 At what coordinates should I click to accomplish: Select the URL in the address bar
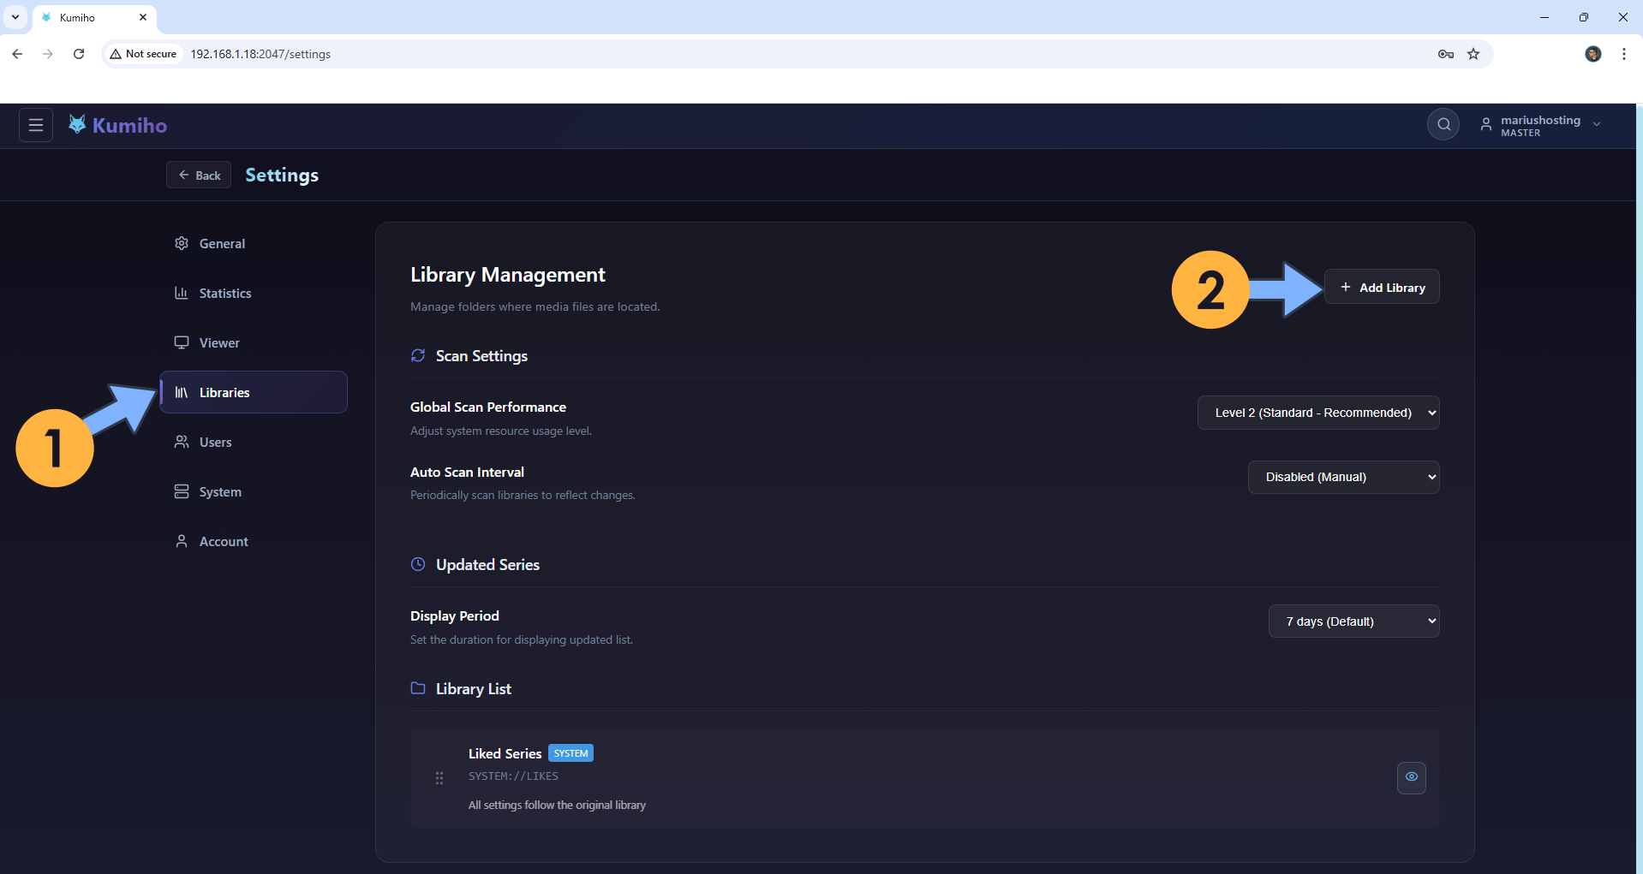(x=260, y=53)
